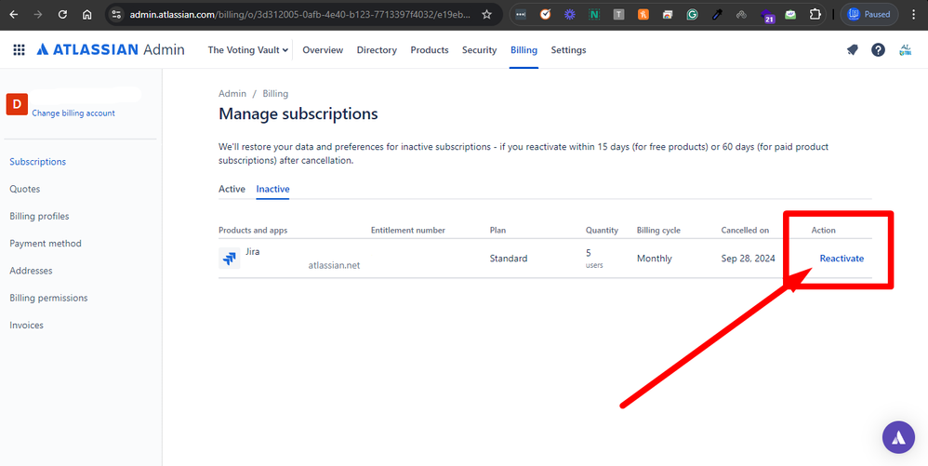Open the Extensions puzzle piece menu
The image size is (928, 466).
point(815,14)
